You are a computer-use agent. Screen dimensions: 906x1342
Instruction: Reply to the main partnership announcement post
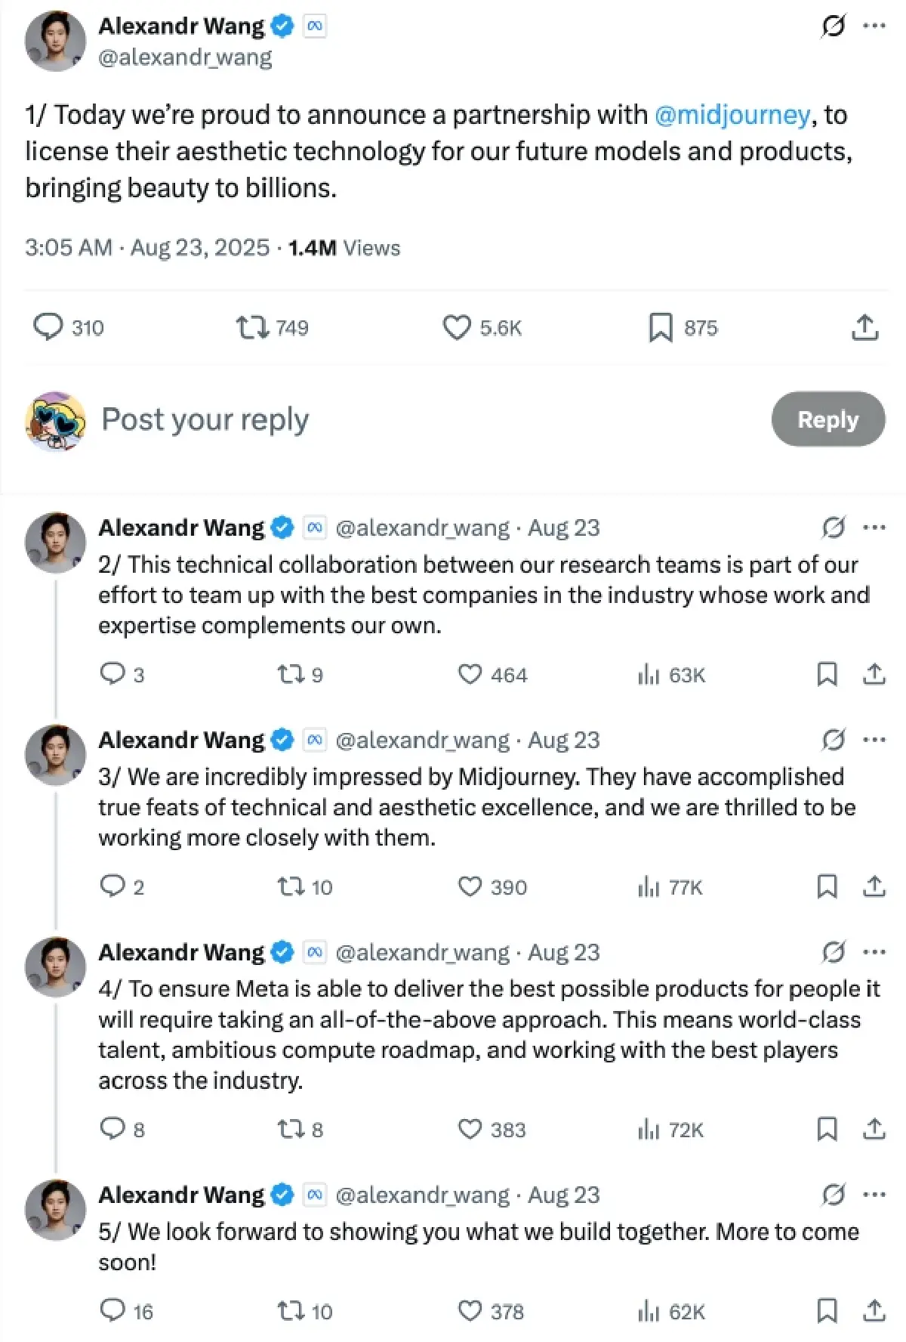pos(48,327)
